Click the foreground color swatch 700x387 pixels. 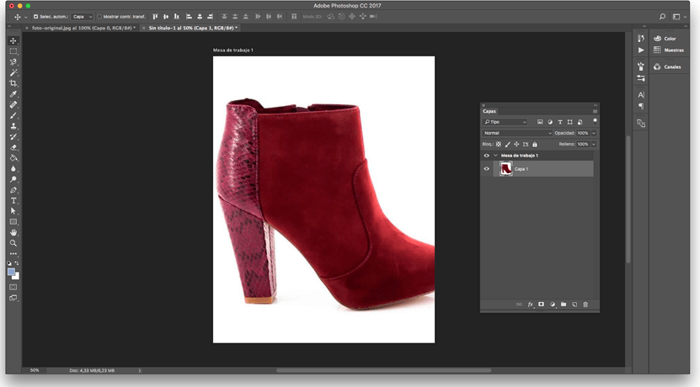click(x=11, y=272)
